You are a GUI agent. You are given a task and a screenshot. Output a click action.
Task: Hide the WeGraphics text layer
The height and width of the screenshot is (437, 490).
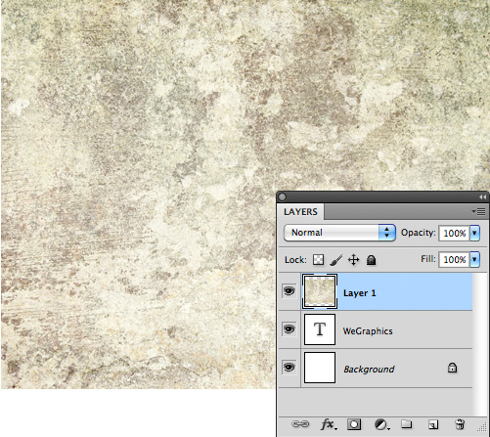tap(289, 329)
